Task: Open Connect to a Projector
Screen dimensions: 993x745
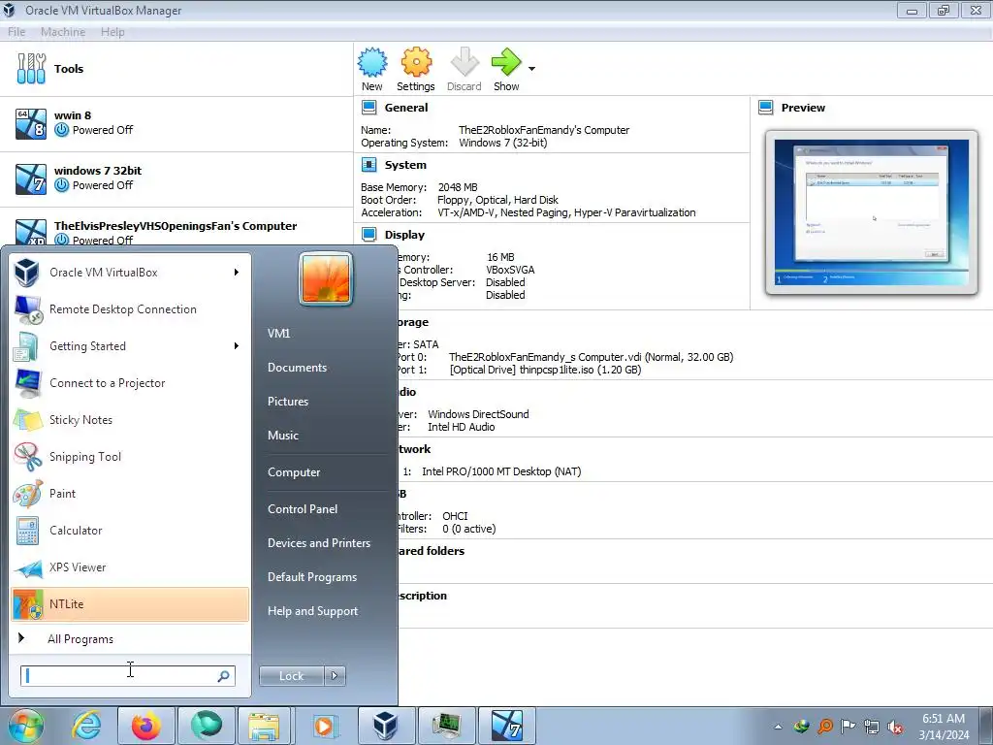Action: coord(130,382)
